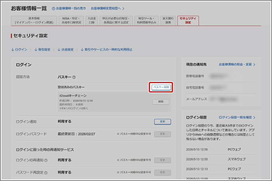Viewport: 272px width, 181px height.
Task: Open the NISA・特定・未成年口座状況 tab
Action: click(71, 21)
